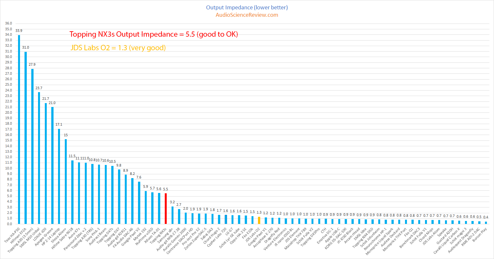
Task: Click the dark-outlined Cypher Labs 720 bar
Action: coord(226,219)
